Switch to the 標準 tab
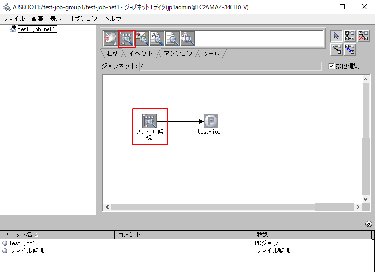 tap(112, 54)
